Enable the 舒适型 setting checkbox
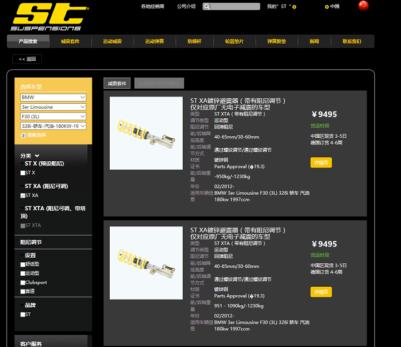401x347 pixels. [23, 264]
